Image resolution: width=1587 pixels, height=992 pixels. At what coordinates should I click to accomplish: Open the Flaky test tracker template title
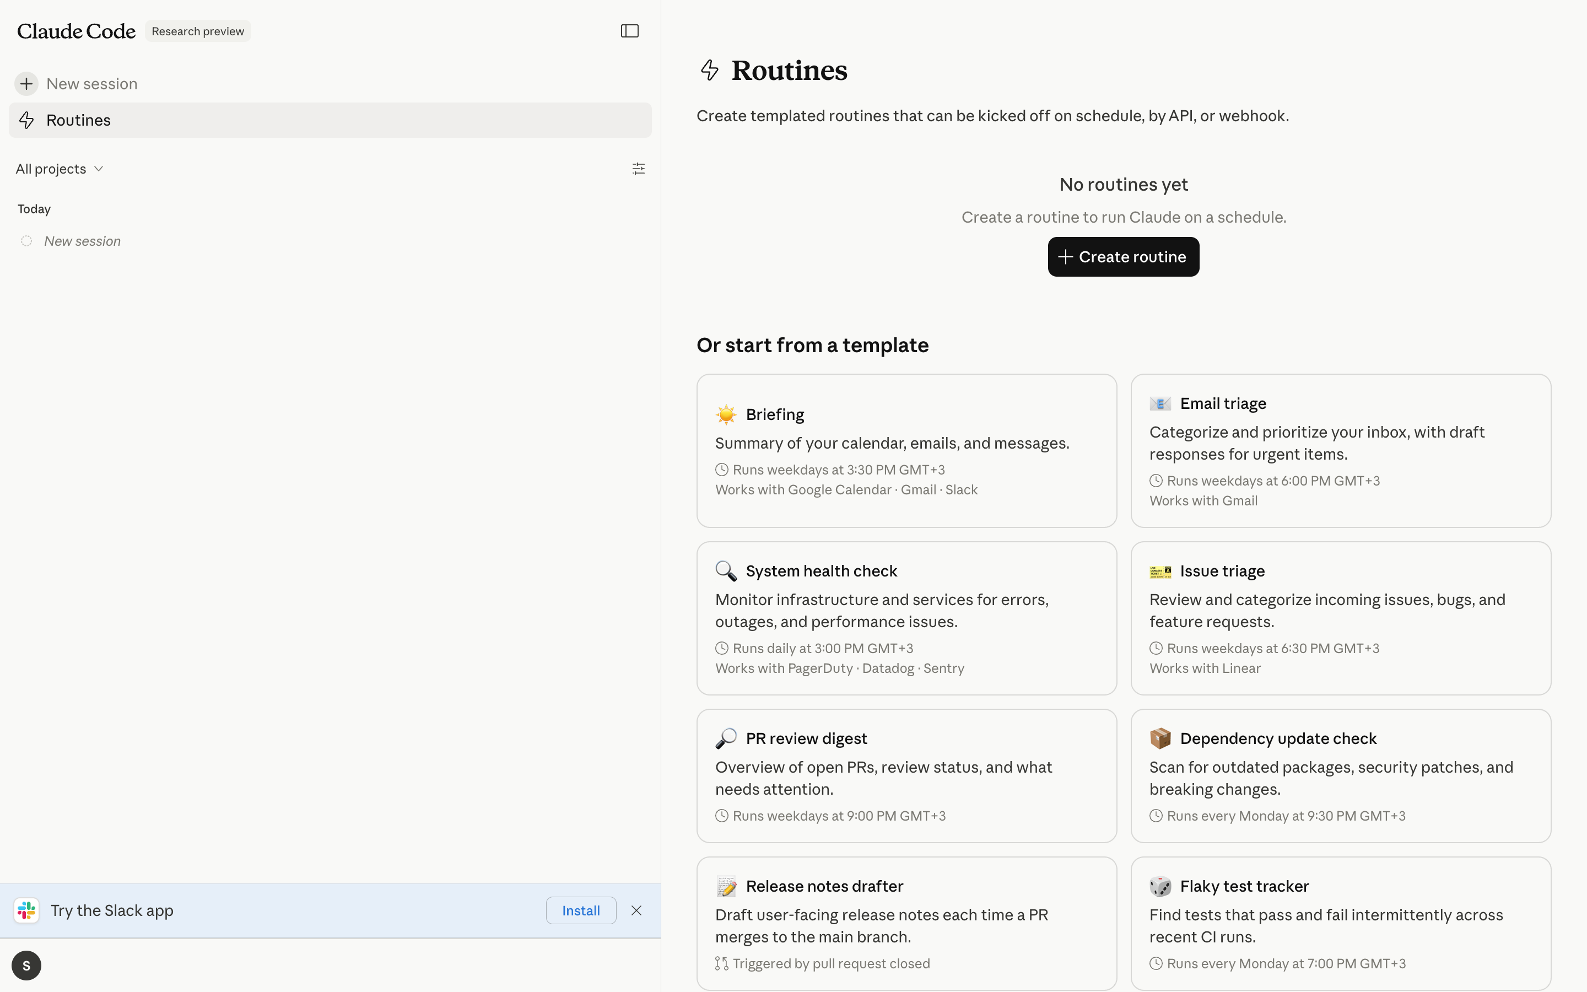[1244, 886]
